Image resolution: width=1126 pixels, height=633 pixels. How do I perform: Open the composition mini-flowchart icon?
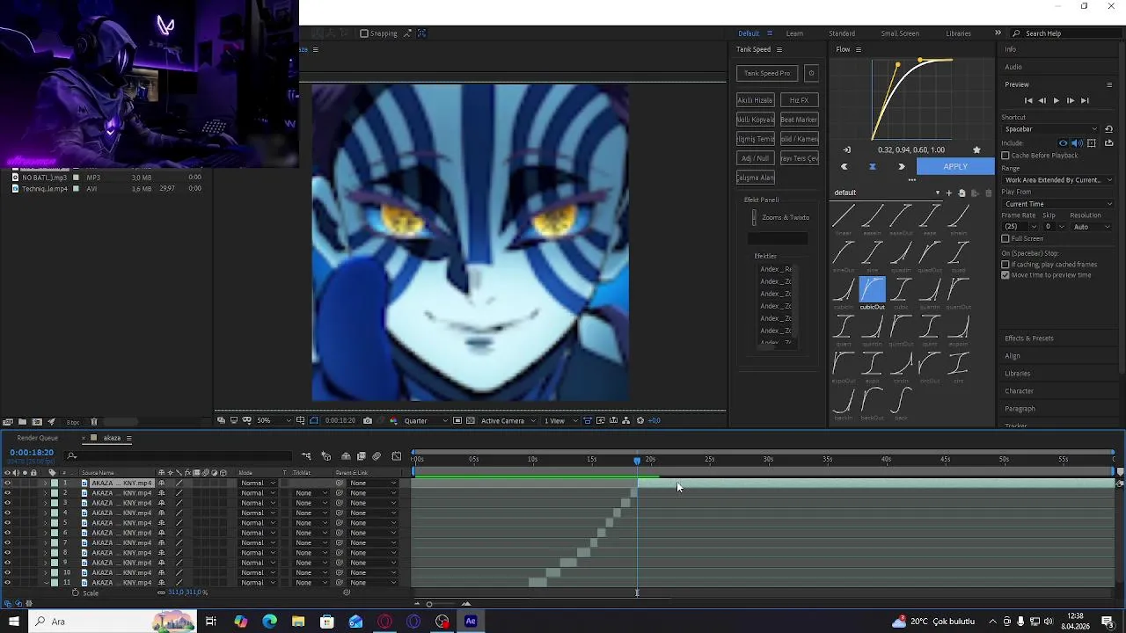pyautogui.click(x=306, y=456)
